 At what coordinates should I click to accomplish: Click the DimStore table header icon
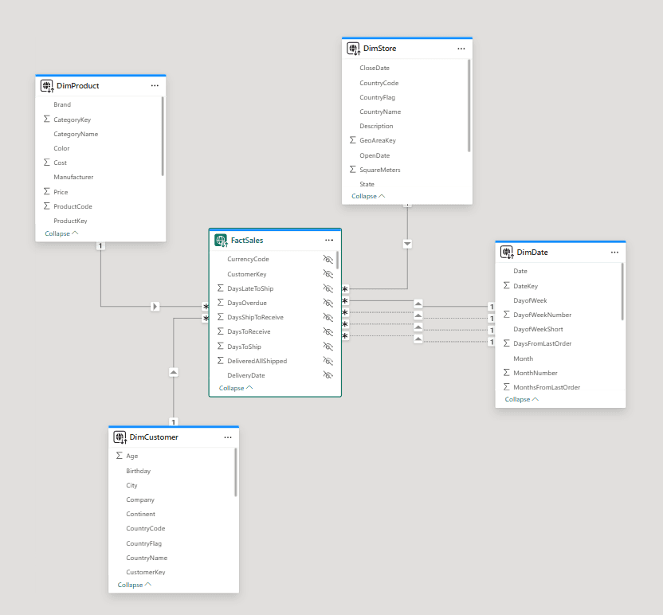[353, 49]
